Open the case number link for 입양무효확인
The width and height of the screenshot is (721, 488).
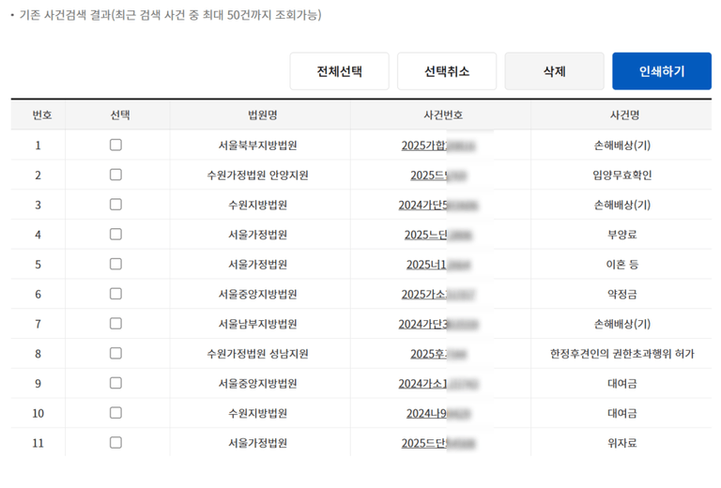click(x=437, y=175)
